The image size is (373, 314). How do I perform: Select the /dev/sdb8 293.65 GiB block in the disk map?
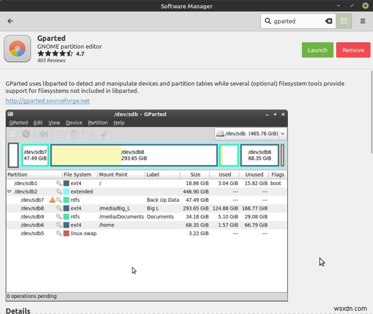134,155
